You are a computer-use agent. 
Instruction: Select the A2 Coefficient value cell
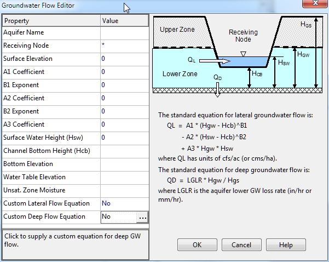click(x=125, y=99)
